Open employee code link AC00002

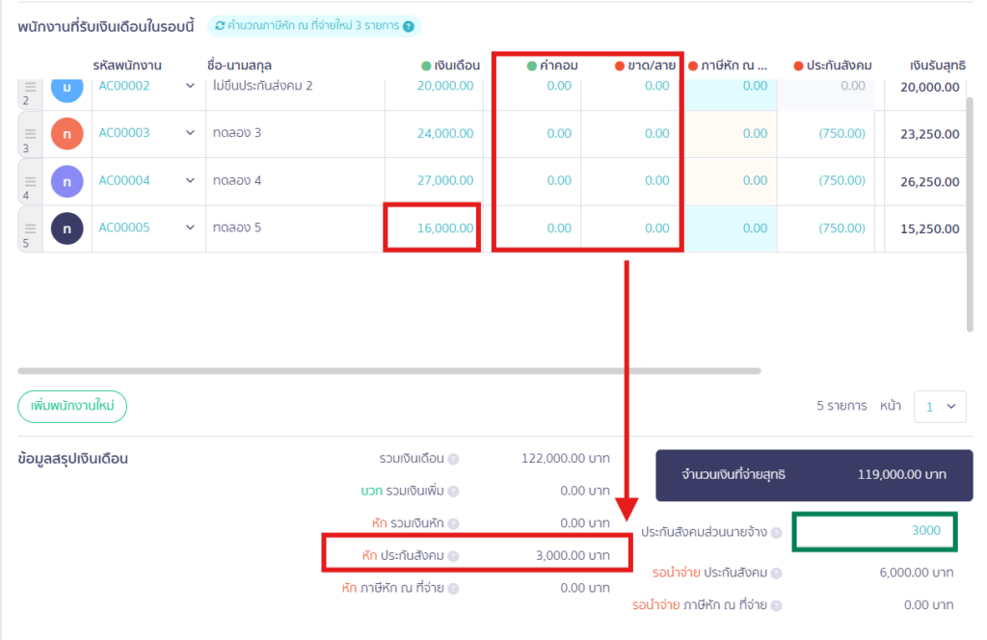coord(124,86)
